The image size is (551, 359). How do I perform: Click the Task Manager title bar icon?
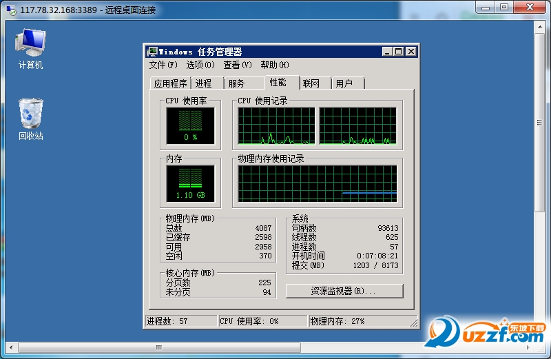[152, 52]
